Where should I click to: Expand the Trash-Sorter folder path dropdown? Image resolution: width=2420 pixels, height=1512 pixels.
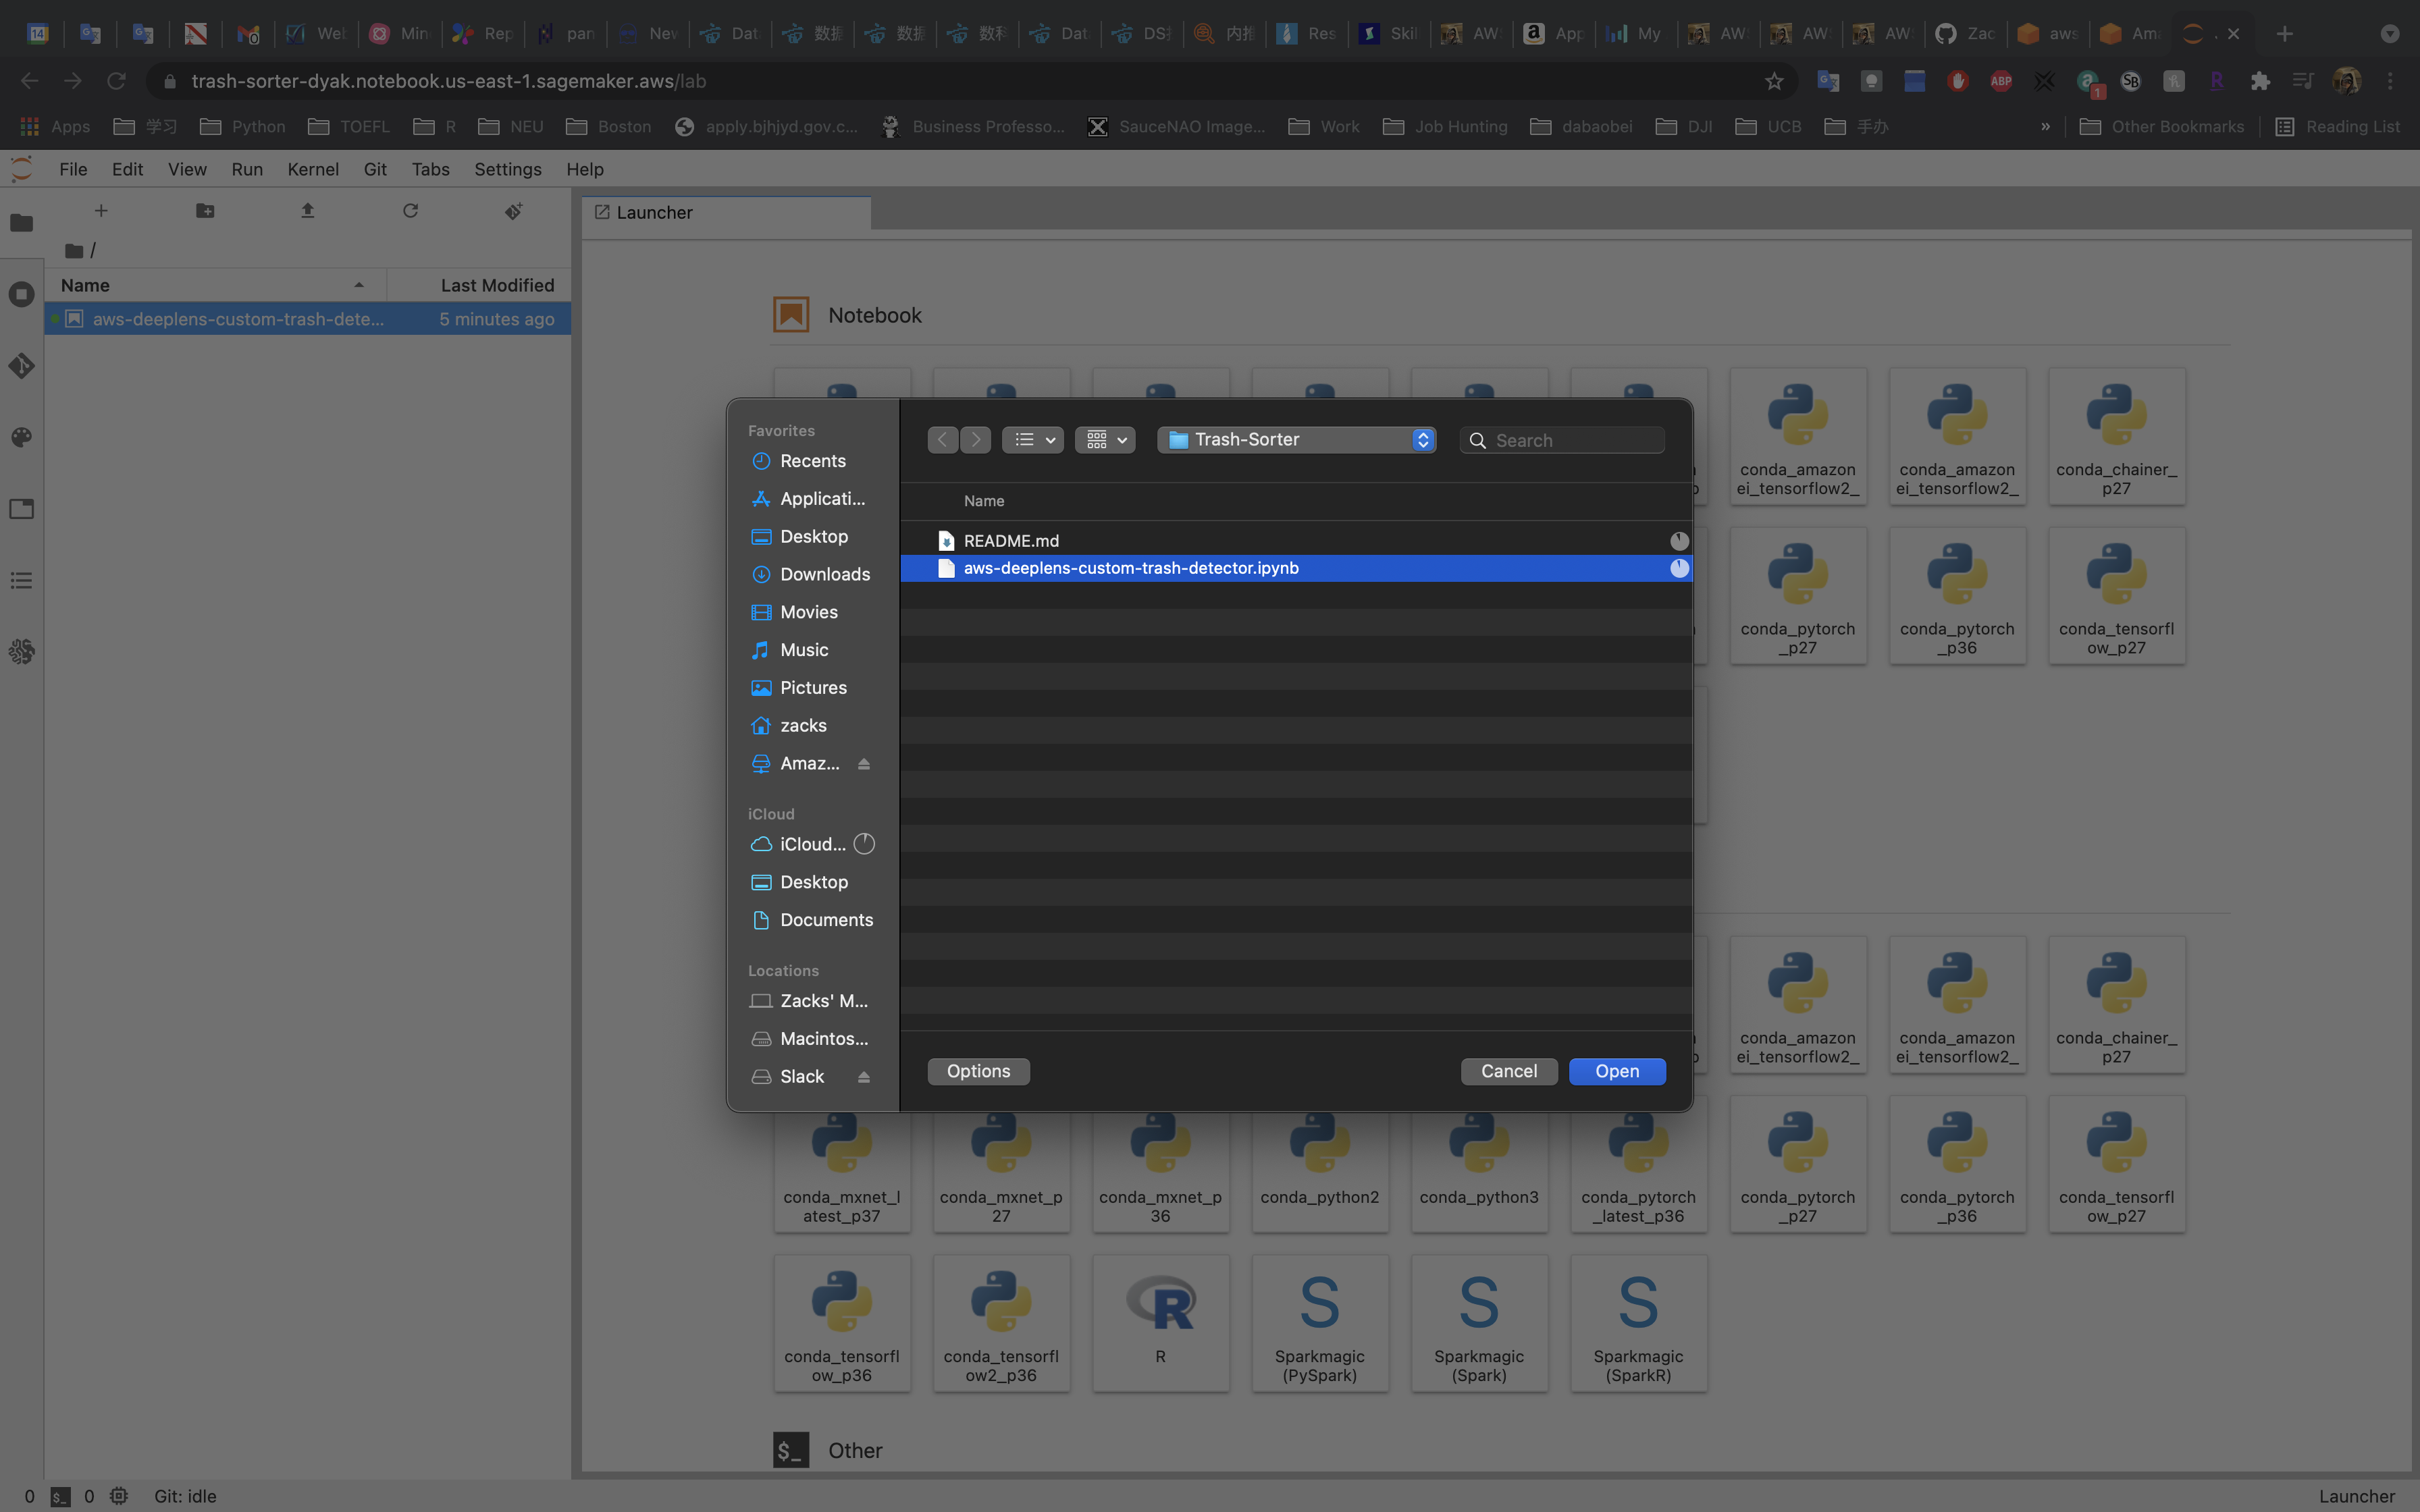pos(1296,440)
